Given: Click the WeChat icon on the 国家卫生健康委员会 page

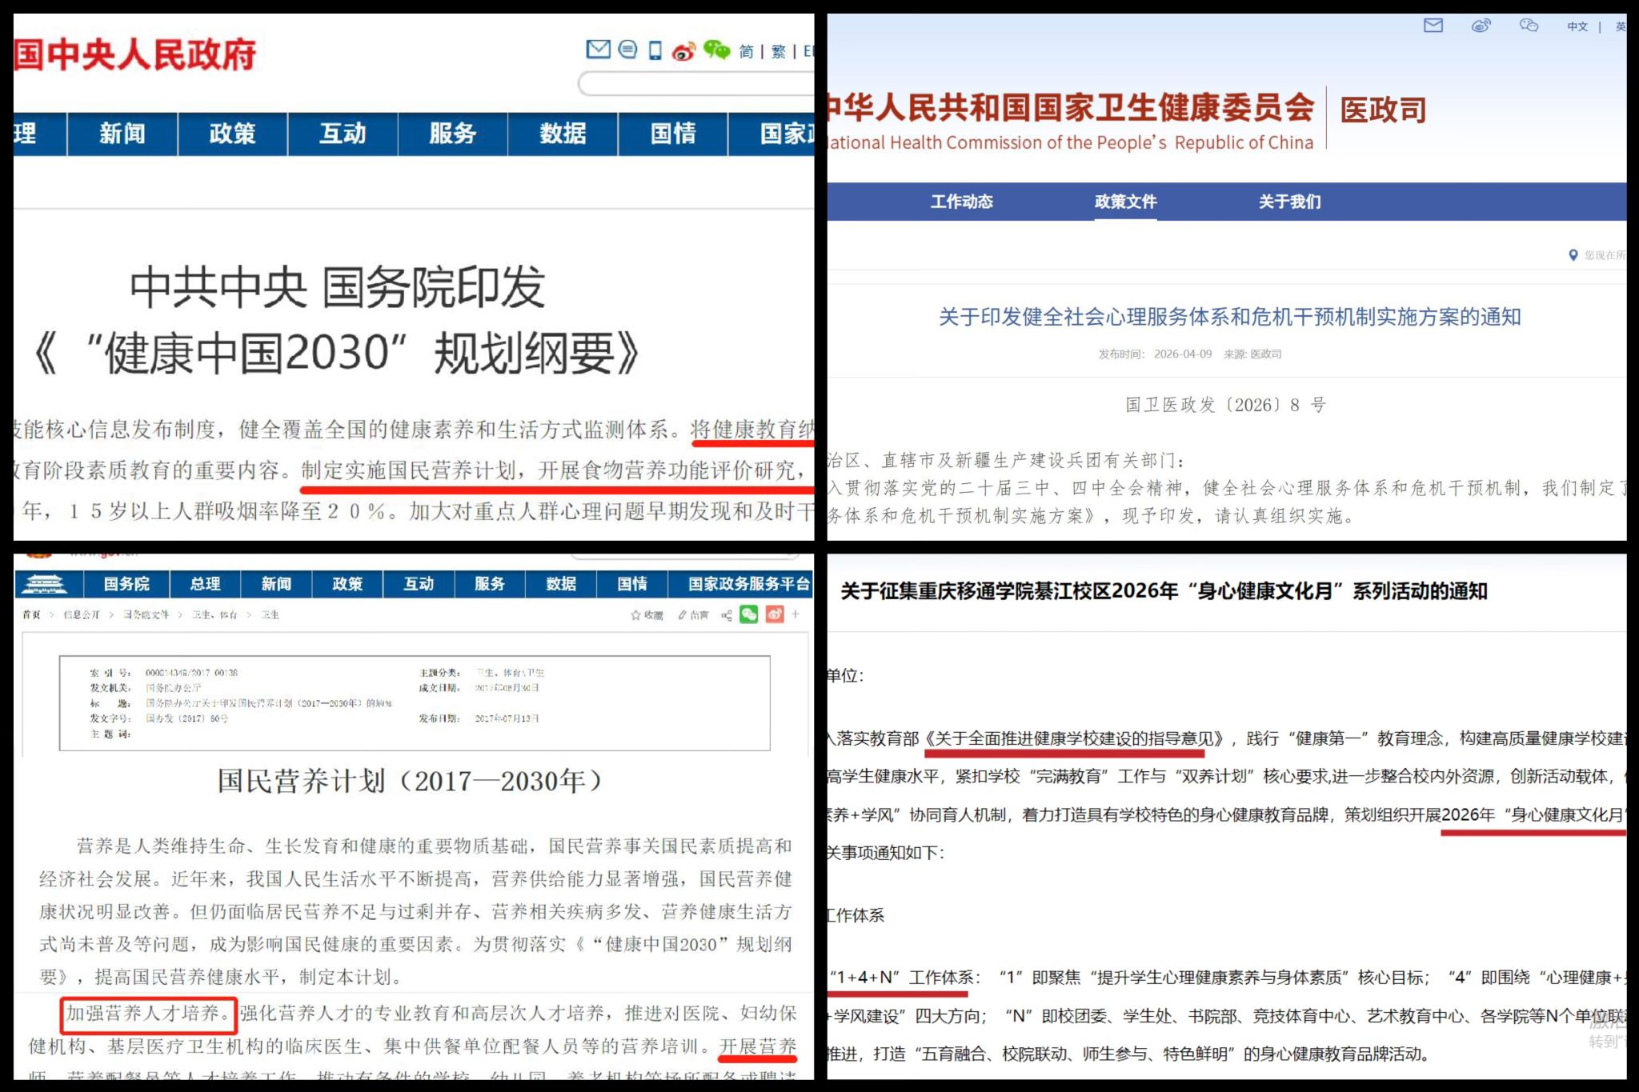Looking at the screenshot, I should point(1529,26).
